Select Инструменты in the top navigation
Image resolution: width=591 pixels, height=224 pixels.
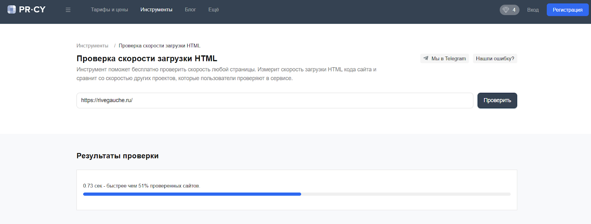156,10
